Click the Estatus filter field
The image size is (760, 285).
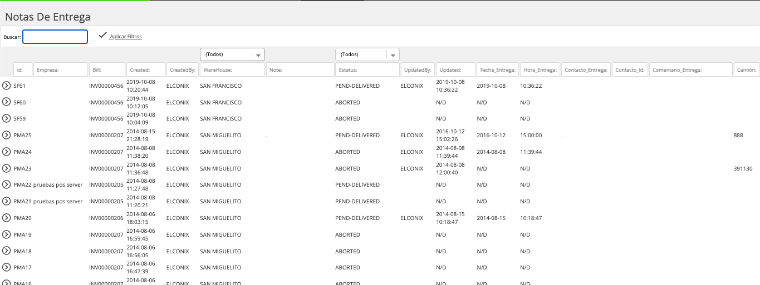367,69
